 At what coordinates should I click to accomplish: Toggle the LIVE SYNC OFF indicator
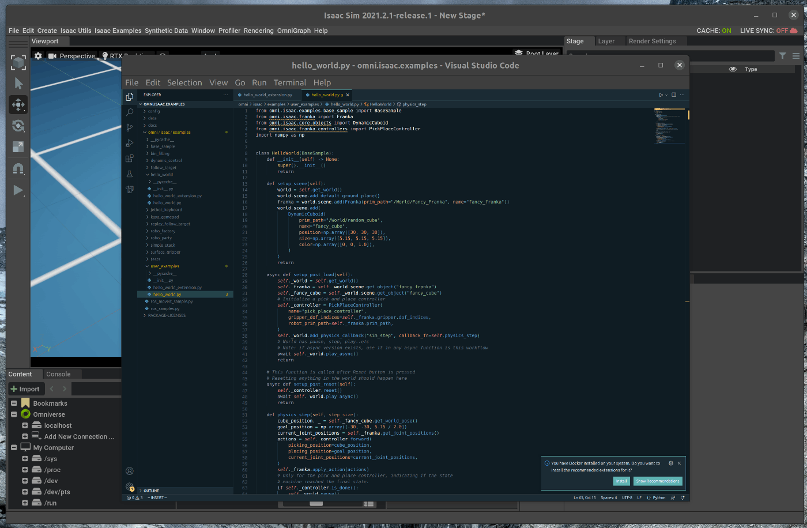(768, 31)
